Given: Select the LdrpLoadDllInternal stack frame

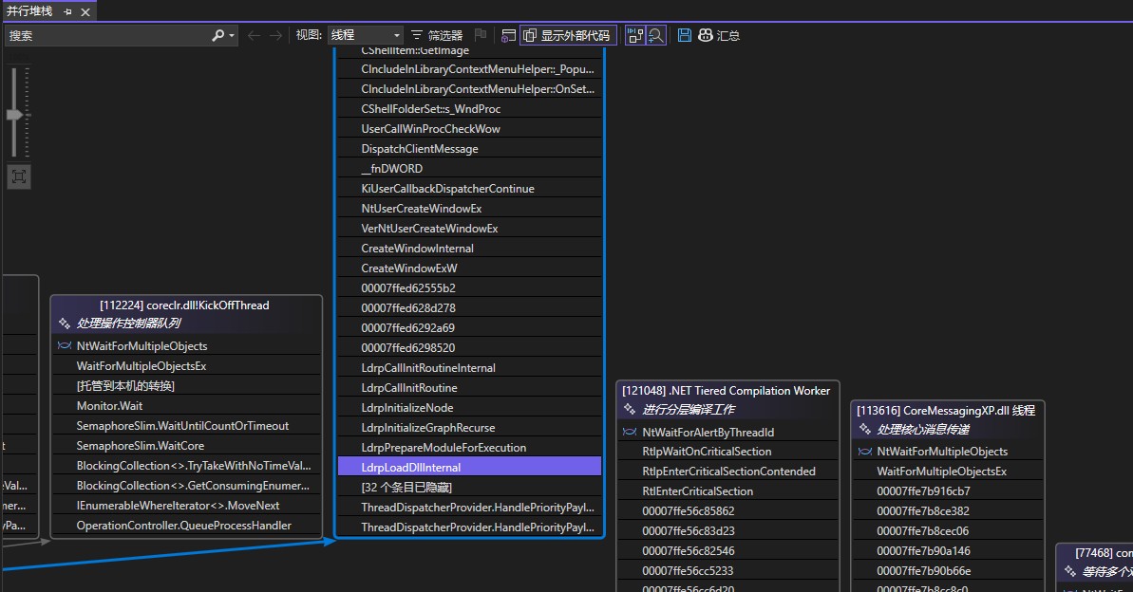Looking at the screenshot, I should [469, 467].
